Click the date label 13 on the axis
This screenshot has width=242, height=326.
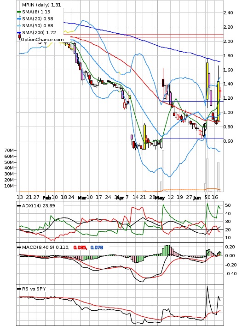click(20, 197)
